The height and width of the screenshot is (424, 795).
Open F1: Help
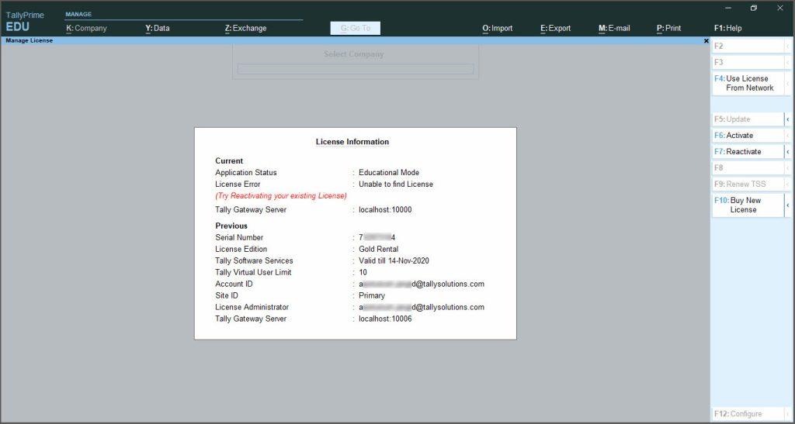coord(727,29)
